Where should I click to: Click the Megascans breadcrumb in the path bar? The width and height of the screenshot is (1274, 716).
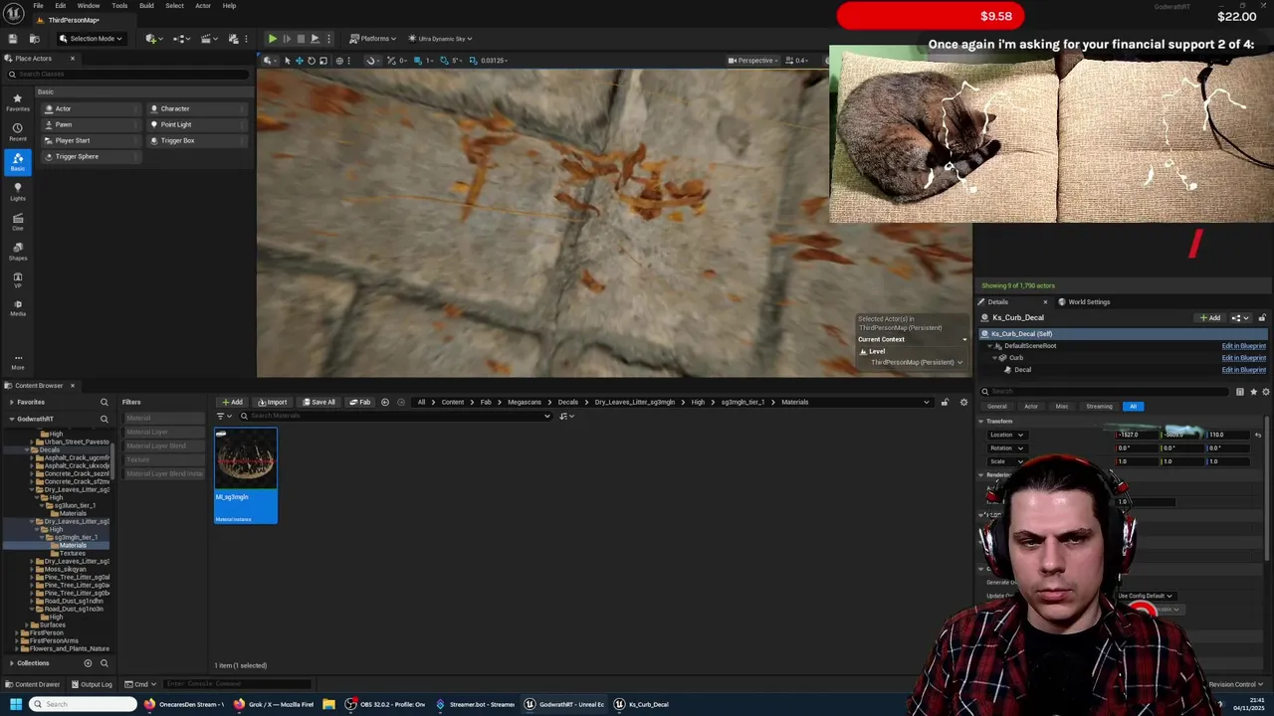(525, 402)
